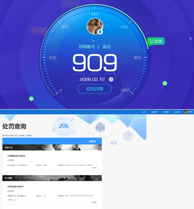The width and height of the screenshot is (194, 209).
Task: Click the QQ penguin badge on avatar
Action: tap(100, 32)
